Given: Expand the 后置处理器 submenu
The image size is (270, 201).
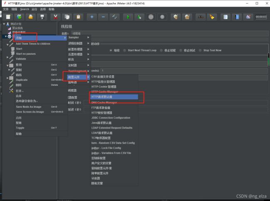Looking at the screenshot, I should (x=79, y=54).
